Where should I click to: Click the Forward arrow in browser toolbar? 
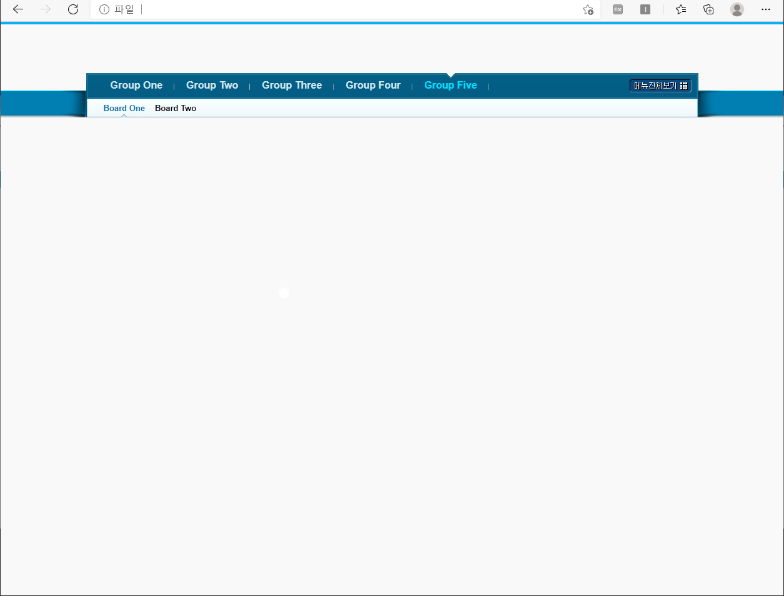pyautogui.click(x=46, y=9)
